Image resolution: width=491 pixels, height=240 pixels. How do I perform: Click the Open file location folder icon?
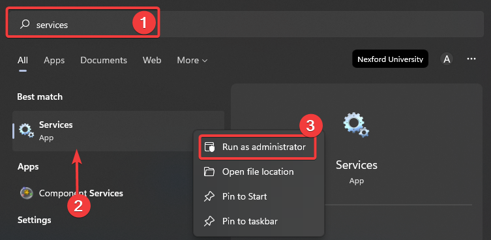tap(209, 172)
